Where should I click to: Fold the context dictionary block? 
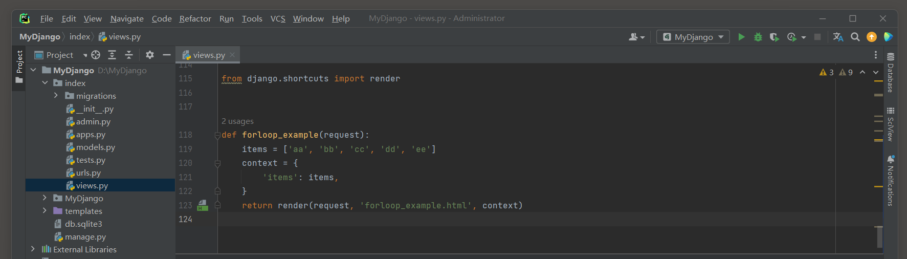pyautogui.click(x=217, y=163)
